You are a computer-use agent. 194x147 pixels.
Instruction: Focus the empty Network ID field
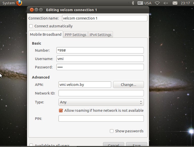(x=101, y=93)
